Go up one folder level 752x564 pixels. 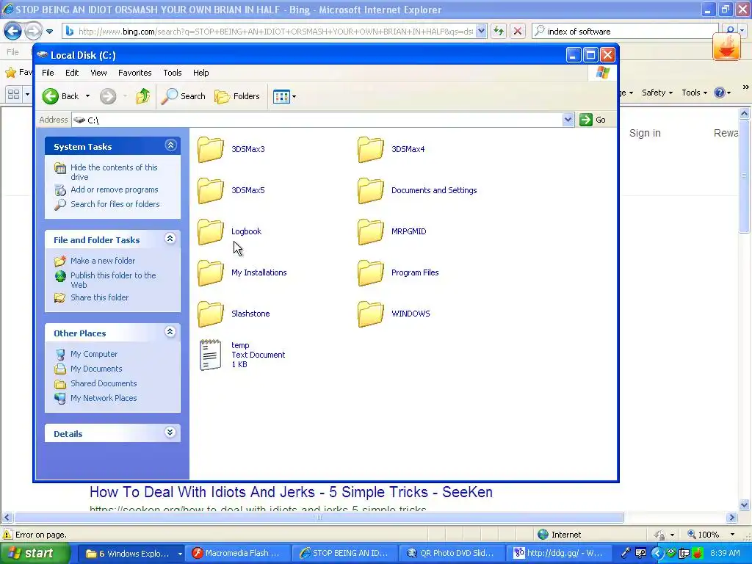pyautogui.click(x=143, y=96)
